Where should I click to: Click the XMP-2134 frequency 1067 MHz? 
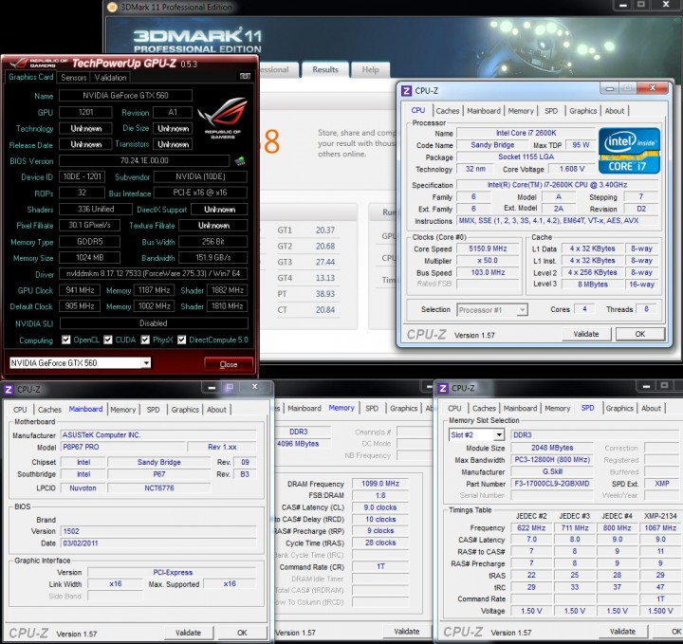[660, 527]
